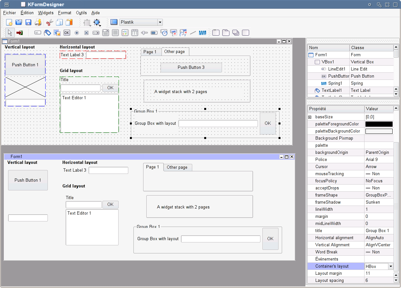The image size is (401, 288).
Task: Toggle mouseTracking value Non
Action: tap(379, 174)
